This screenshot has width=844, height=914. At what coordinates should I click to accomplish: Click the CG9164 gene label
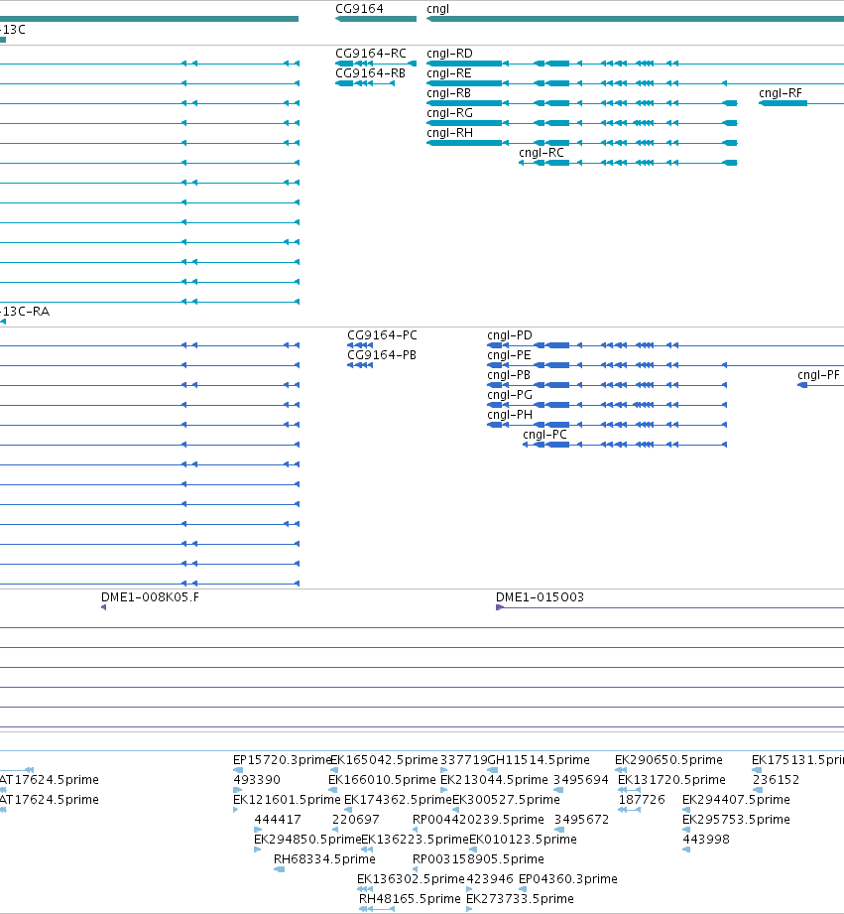pos(359,9)
